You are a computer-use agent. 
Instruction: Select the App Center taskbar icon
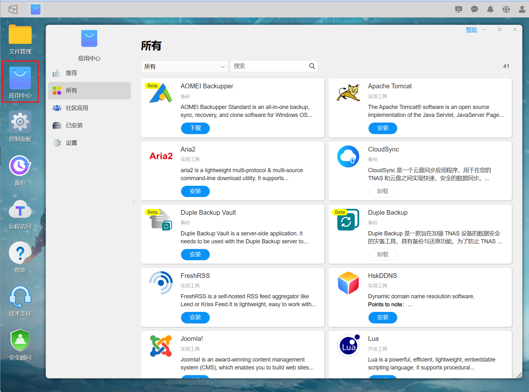pyautogui.click(x=36, y=10)
